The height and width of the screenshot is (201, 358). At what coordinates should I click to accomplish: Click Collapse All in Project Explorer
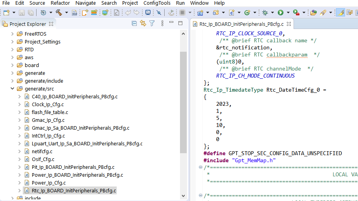pyautogui.click(x=134, y=24)
